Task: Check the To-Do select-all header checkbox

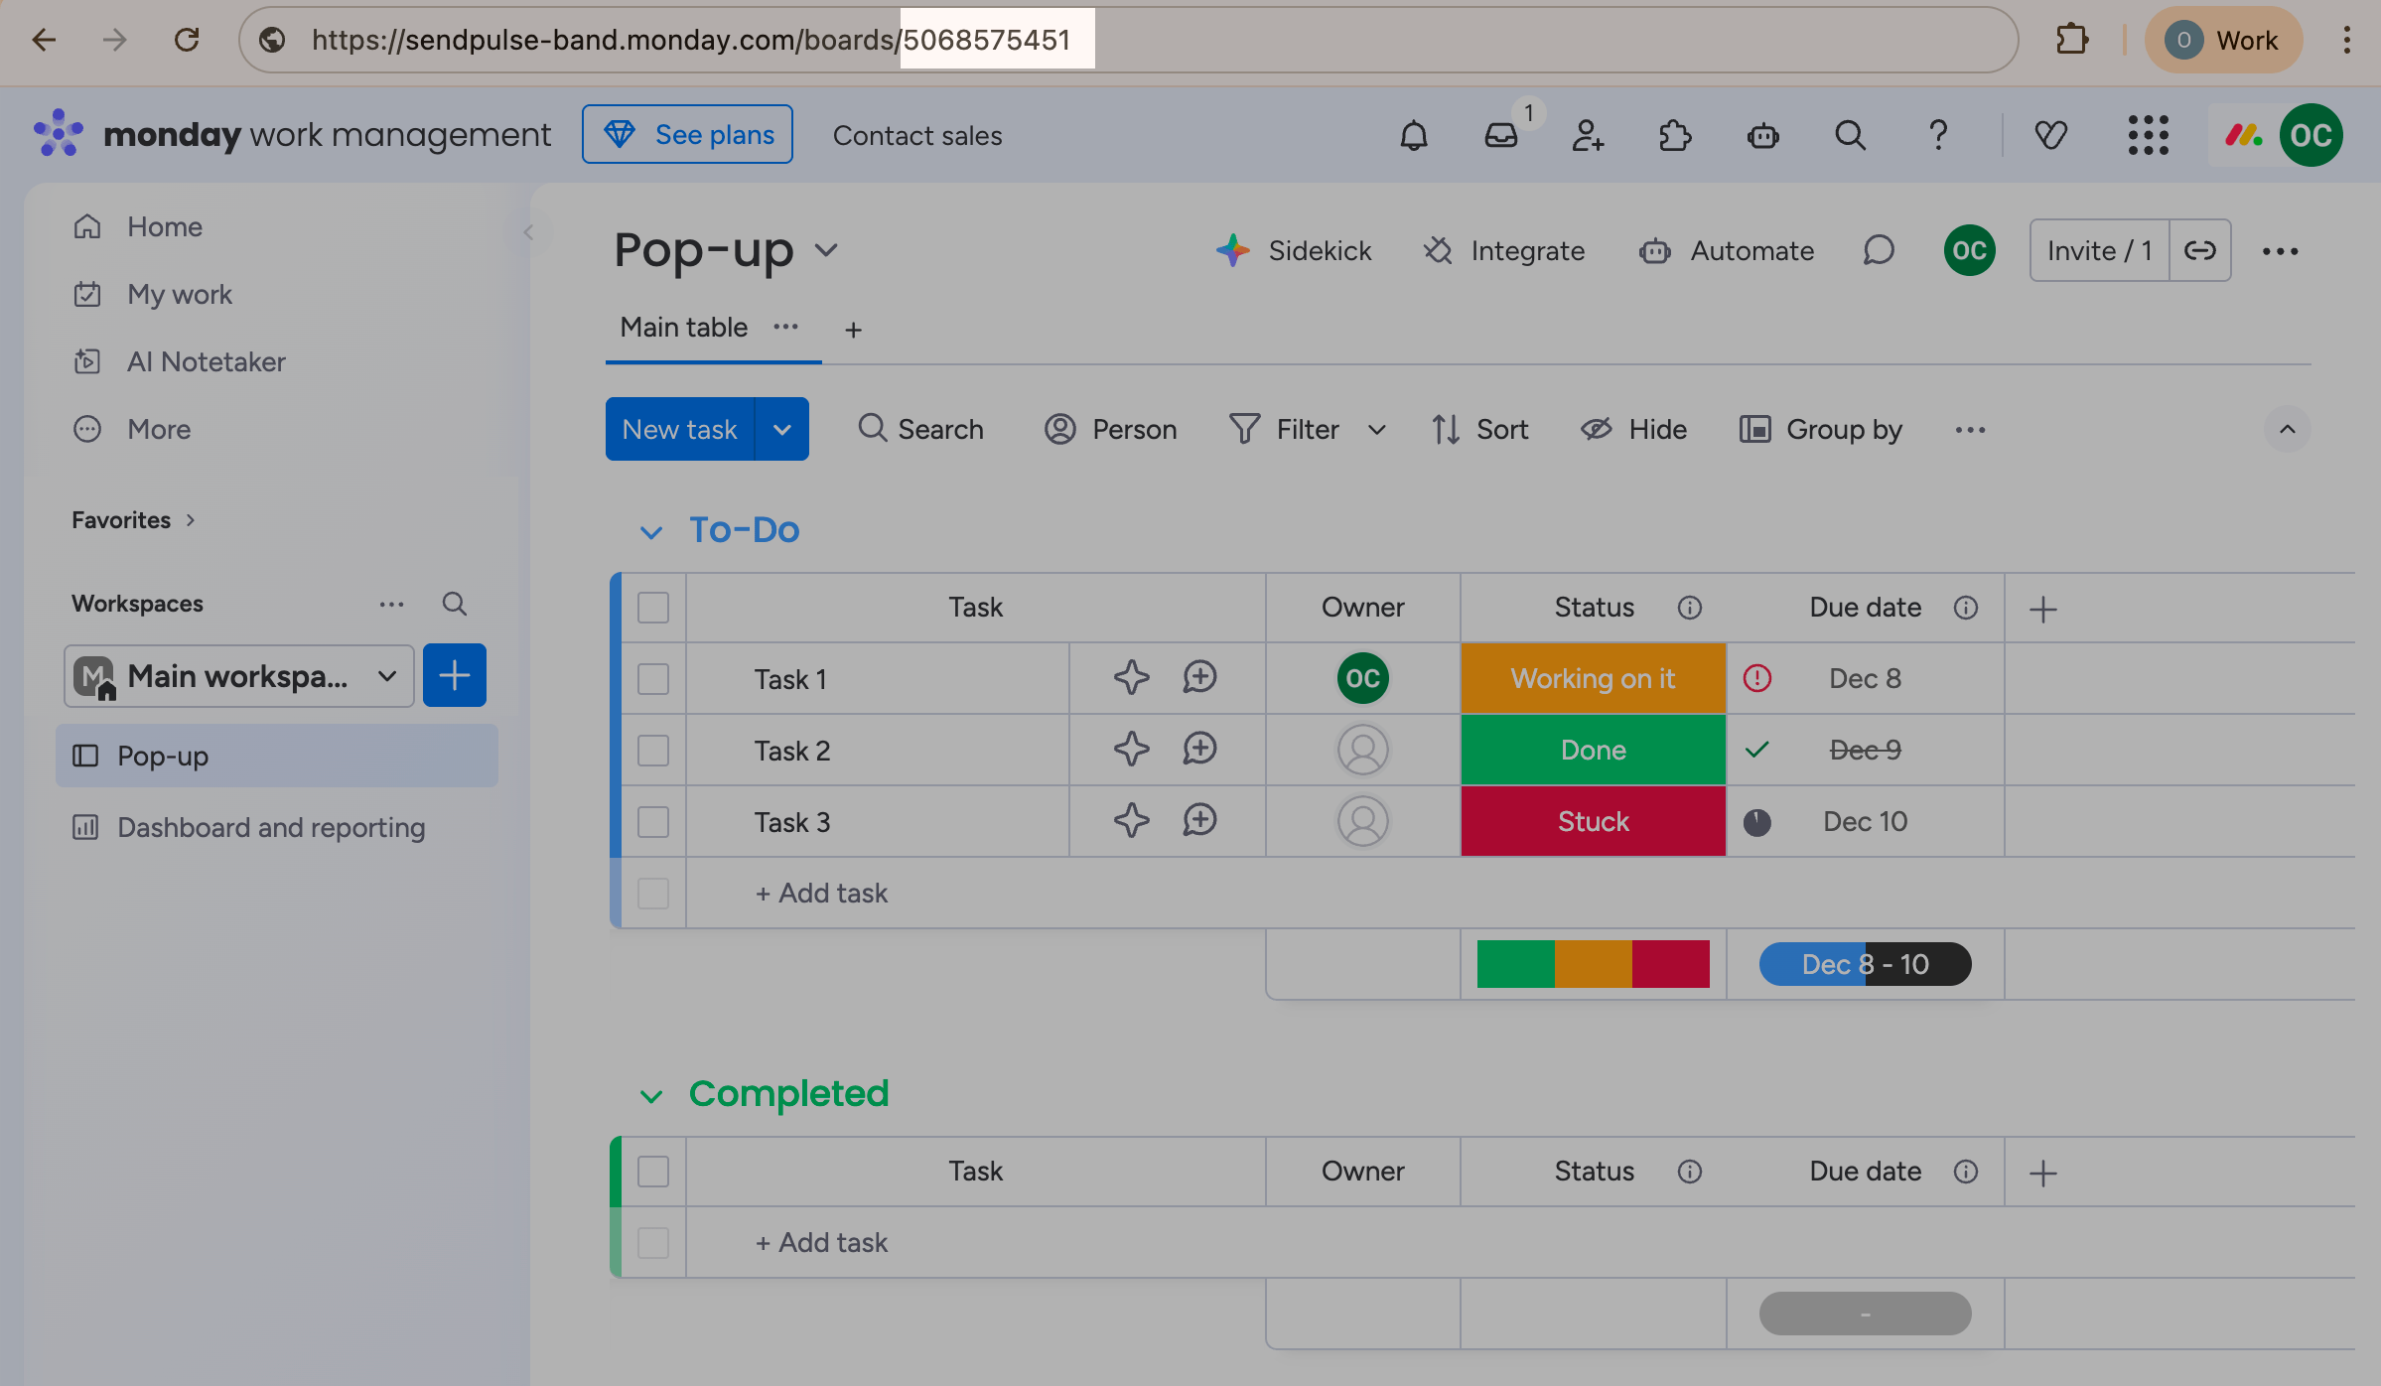Action: pyautogui.click(x=653, y=608)
